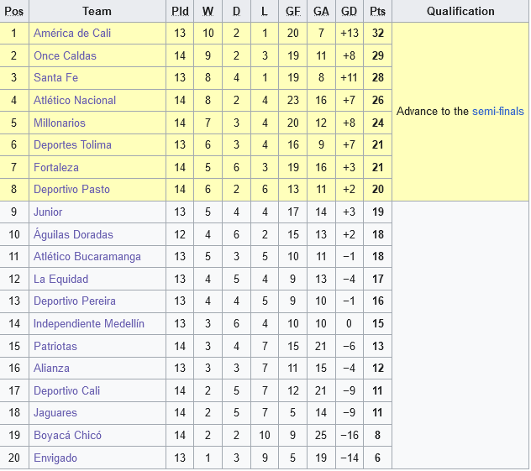
Task: Open the América de Cali team link
Action: point(71,34)
